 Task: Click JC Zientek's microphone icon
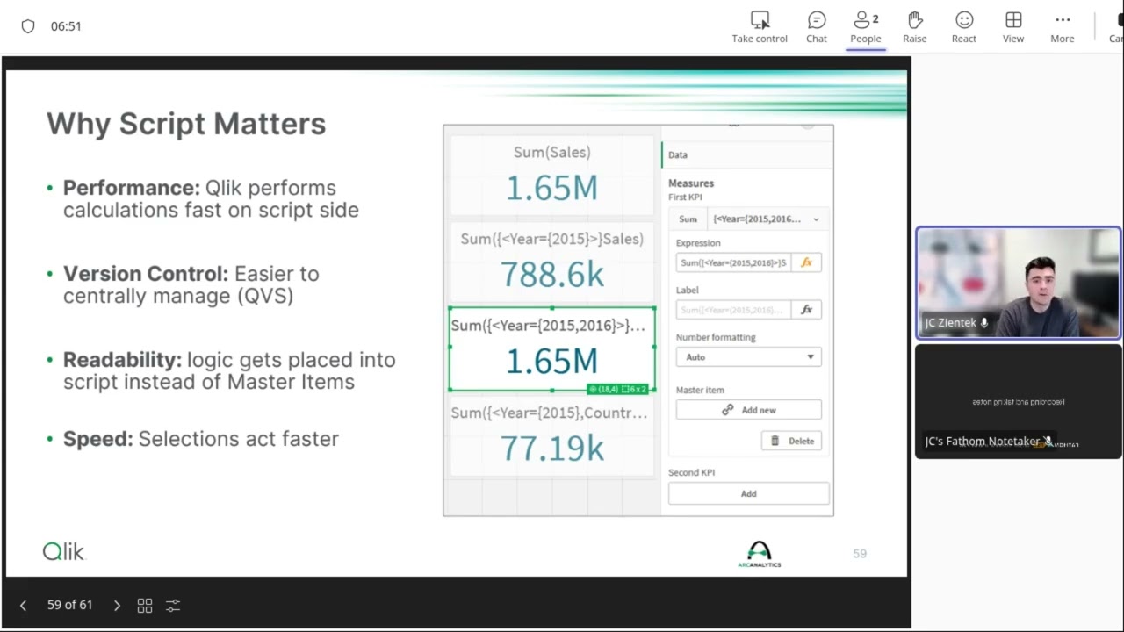click(984, 323)
